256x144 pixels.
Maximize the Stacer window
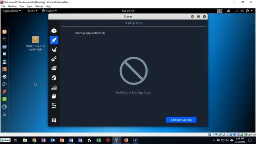(x=198, y=16)
